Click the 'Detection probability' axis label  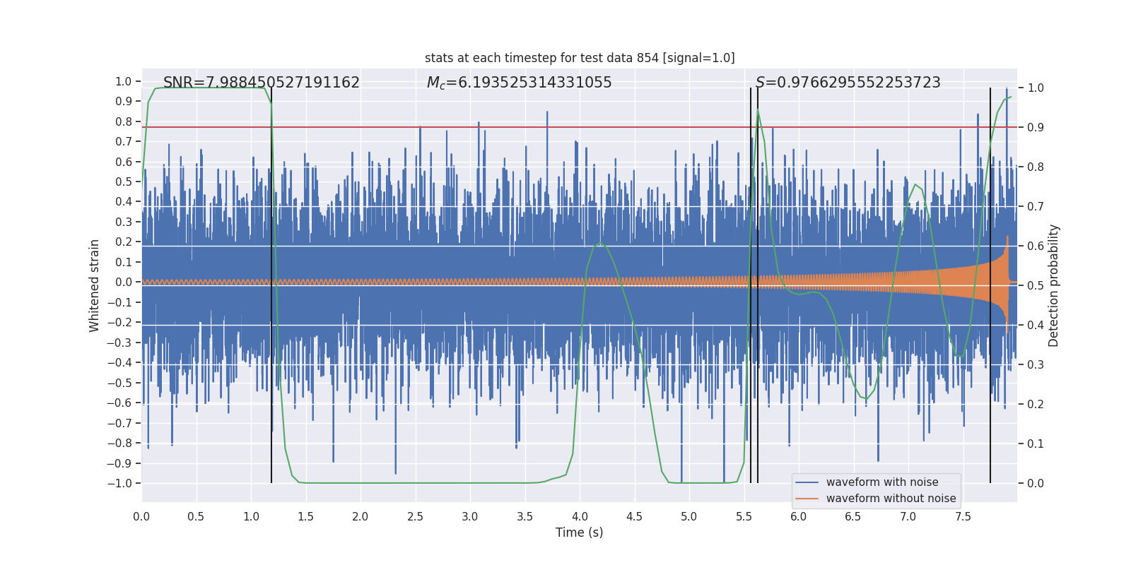coord(1054,285)
